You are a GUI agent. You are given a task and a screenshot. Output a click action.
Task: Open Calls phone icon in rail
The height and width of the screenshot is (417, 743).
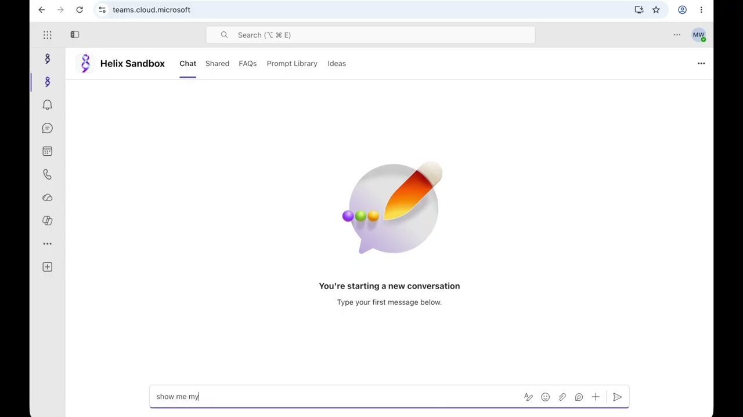[x=48, y=174]
